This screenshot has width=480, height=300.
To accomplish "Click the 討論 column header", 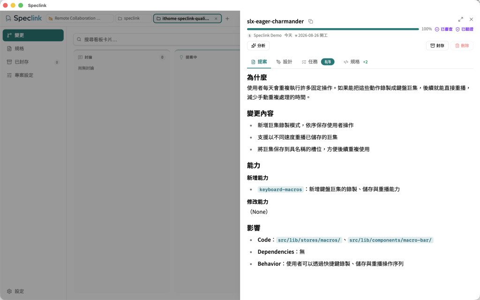I will [x=89, y=57].
